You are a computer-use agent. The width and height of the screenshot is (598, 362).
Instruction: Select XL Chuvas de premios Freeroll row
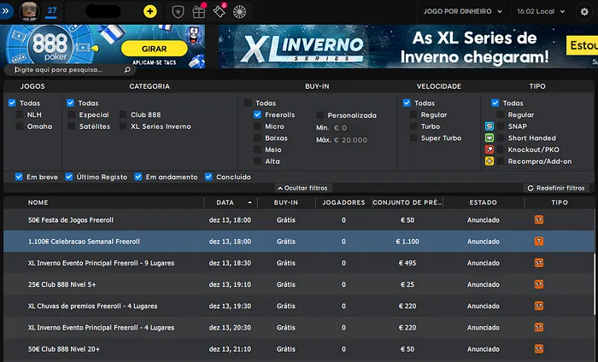(299, 306)
